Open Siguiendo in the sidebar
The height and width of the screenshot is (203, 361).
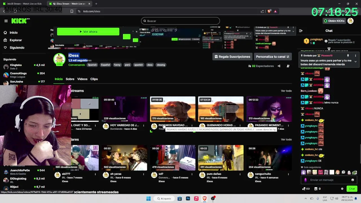click(14, 48)
